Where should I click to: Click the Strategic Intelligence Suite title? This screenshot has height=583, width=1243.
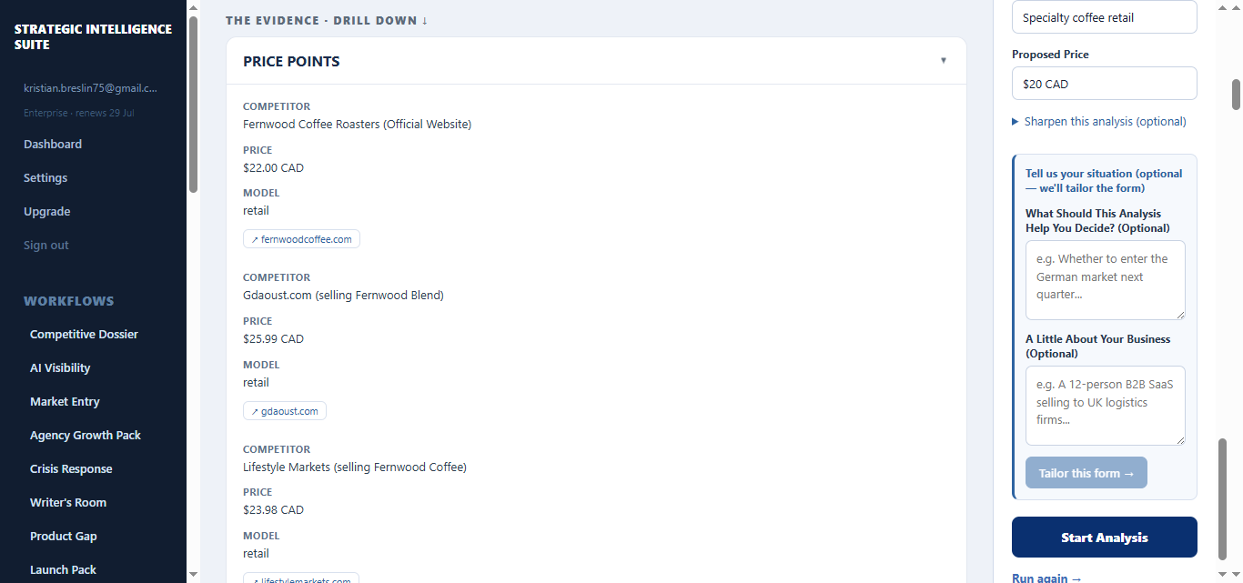(93, 36)
